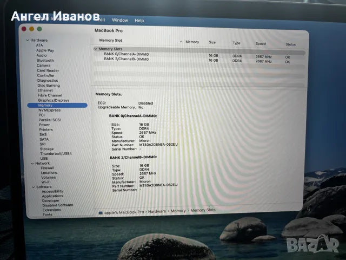Collapse the Network section
Screen dimensions: 346x260
[32, 164]
